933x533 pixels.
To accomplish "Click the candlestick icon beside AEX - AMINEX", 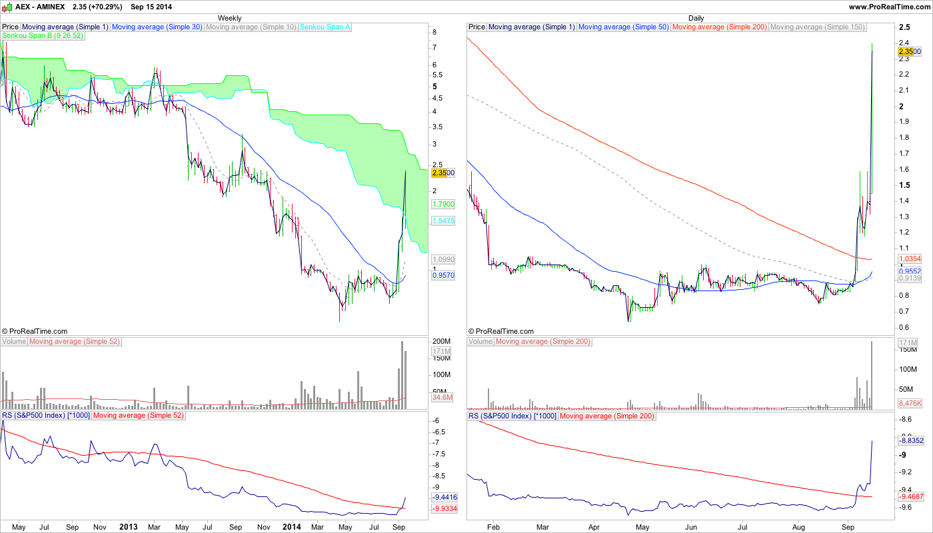I will click(x=7, y=6).
